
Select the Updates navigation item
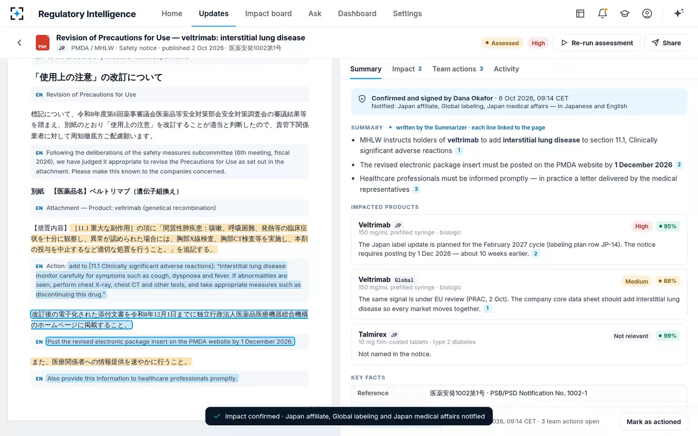tap(214, 14)
